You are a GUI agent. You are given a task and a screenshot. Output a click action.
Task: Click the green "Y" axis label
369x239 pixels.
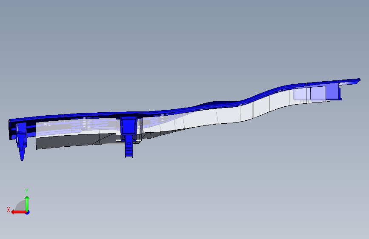27,191
